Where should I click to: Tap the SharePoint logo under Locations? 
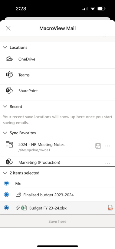point(9,91)
